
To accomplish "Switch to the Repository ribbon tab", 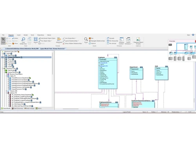I will [41, 35].
